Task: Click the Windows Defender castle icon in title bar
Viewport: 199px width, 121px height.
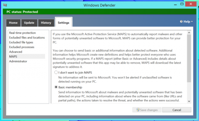Action: click(5, 5)
